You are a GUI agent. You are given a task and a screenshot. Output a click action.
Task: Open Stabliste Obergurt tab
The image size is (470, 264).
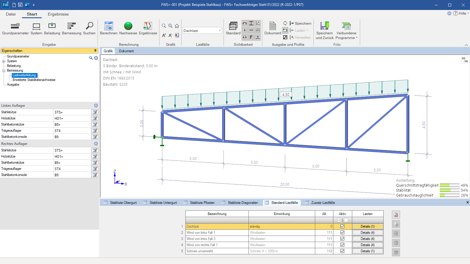pos(120,203)
